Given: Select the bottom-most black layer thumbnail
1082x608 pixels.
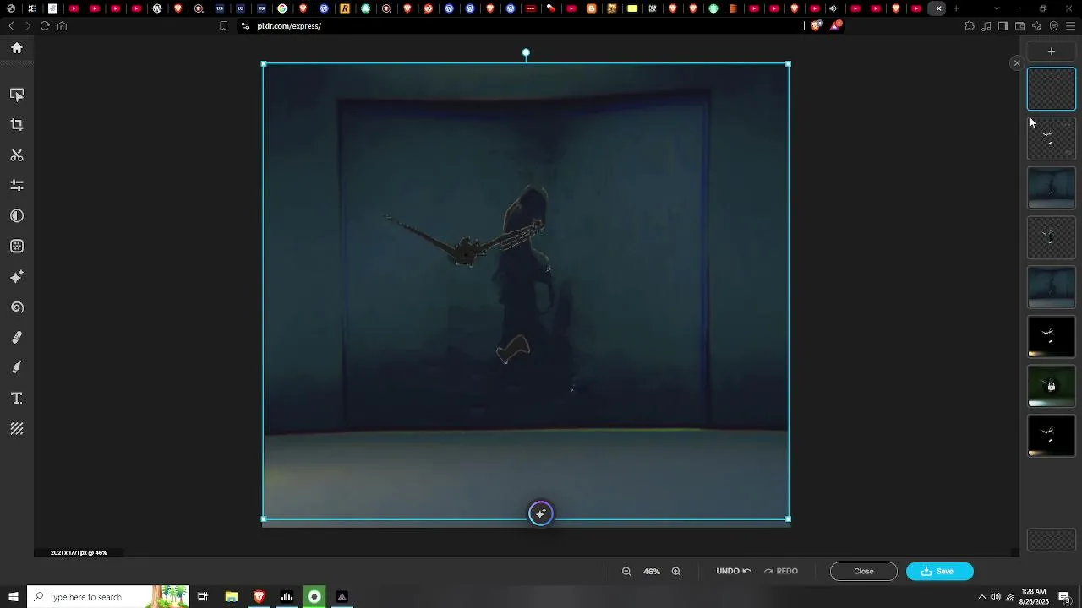Looking at the screenshot, I should click(1052, 437).
